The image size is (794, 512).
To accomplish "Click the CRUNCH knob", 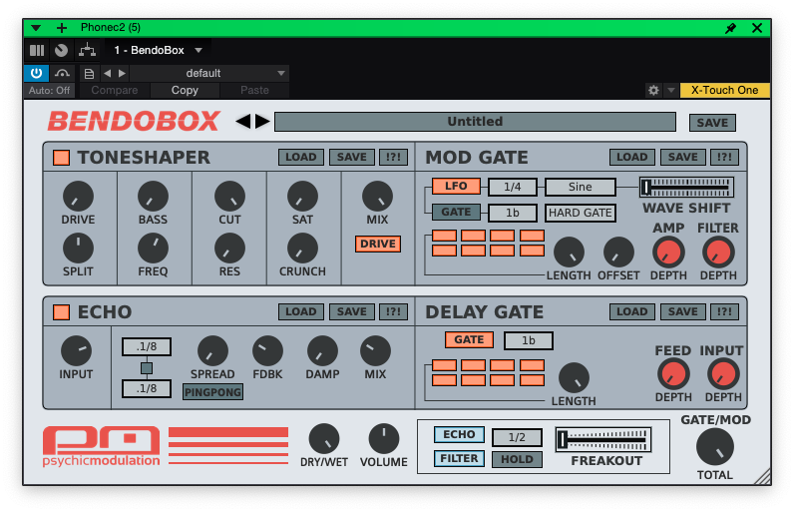I will point(303,249).
